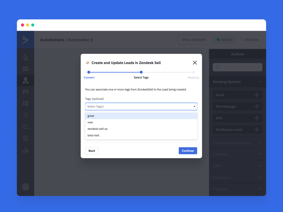Open the Site globe icon
Image resolution: width=283 pixels, height=212 pixels.
tap(25, 138)
